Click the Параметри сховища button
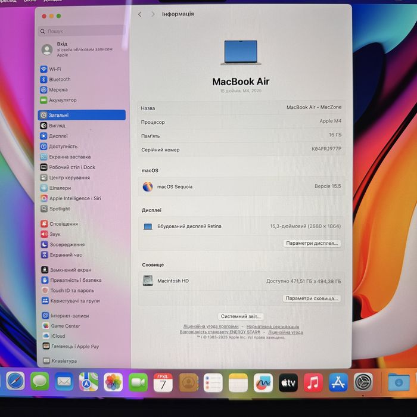This screenshot has width=417, height=417. (x=312, y=298)
